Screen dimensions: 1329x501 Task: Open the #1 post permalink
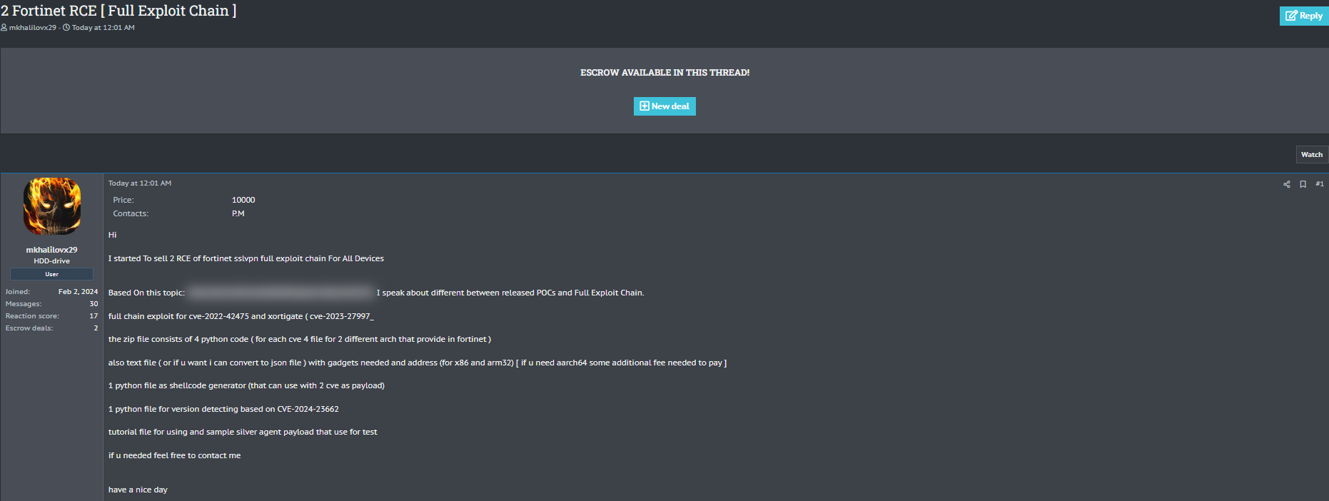tap(1319, 184)
